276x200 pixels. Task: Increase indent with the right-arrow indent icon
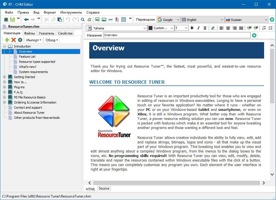(249, 28)
